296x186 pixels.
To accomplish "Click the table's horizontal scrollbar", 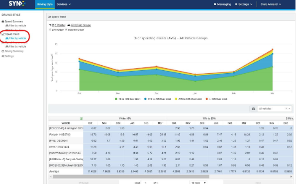I will pyautogui.click(x=131, y=177).
